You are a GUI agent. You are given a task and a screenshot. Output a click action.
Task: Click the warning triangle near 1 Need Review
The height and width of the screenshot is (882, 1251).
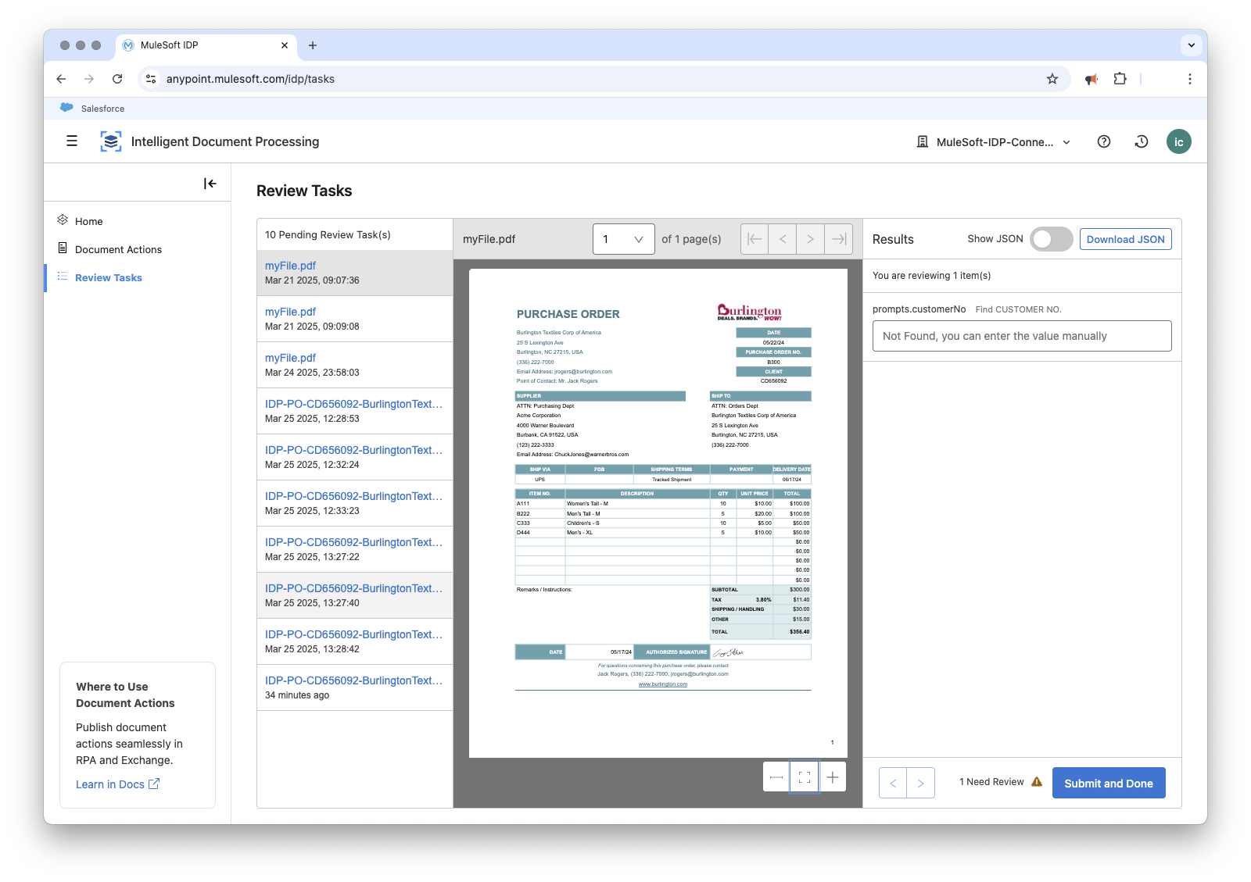click(1037, 782)
